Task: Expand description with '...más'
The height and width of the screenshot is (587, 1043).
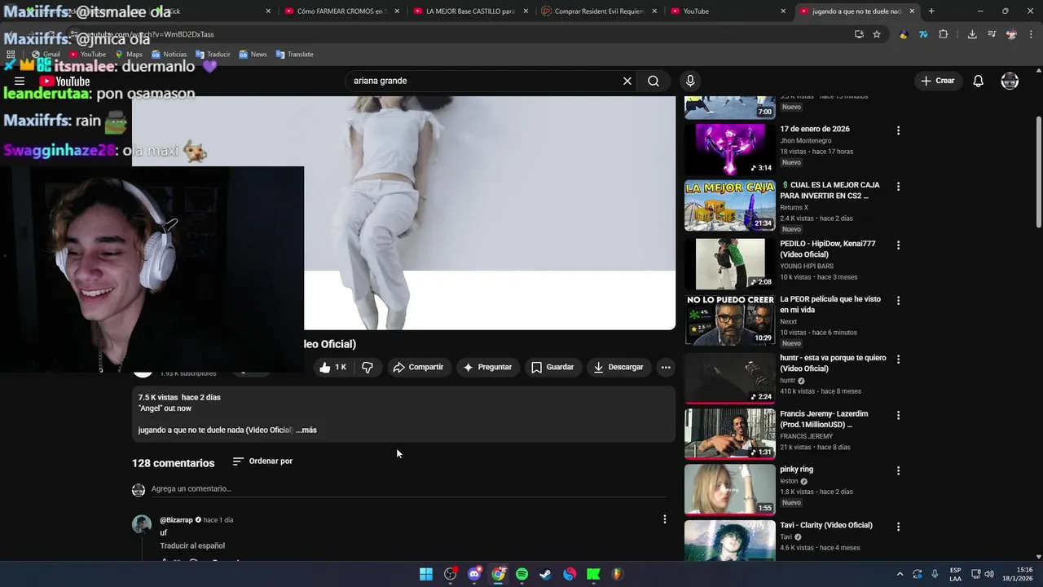Action: click(306, 430)
